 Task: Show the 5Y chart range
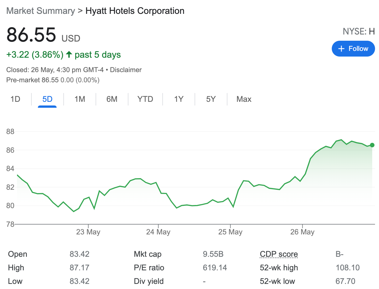coord(211,99)
